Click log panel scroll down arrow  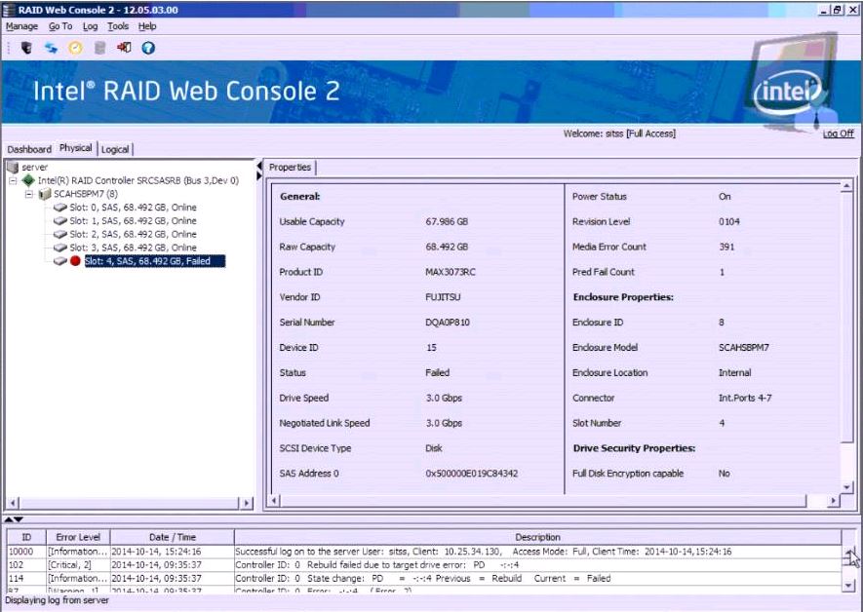click(x=848, y=586)
